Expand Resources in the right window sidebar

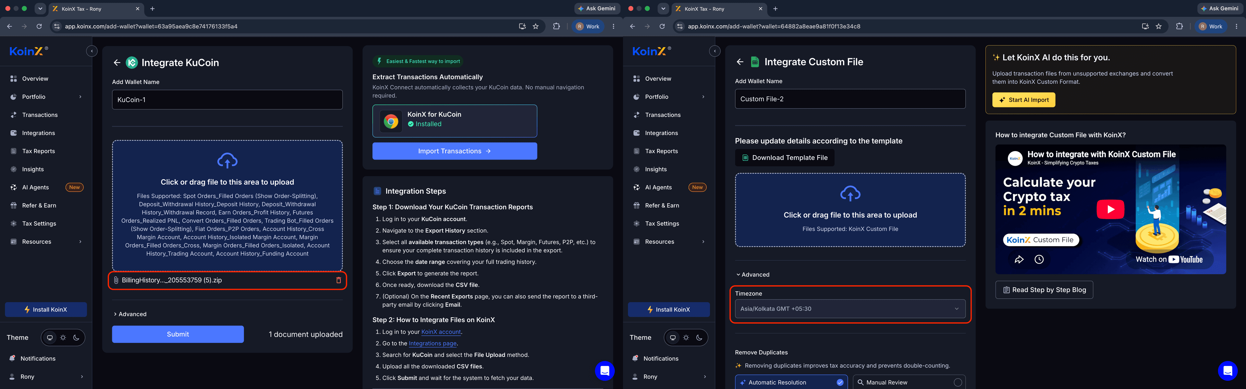point(669,242)
